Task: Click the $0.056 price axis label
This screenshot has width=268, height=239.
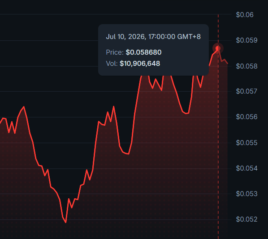Action: click(246, 117)
